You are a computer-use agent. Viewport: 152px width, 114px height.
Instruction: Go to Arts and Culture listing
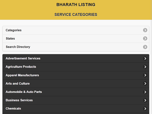[x=76, y=83]
